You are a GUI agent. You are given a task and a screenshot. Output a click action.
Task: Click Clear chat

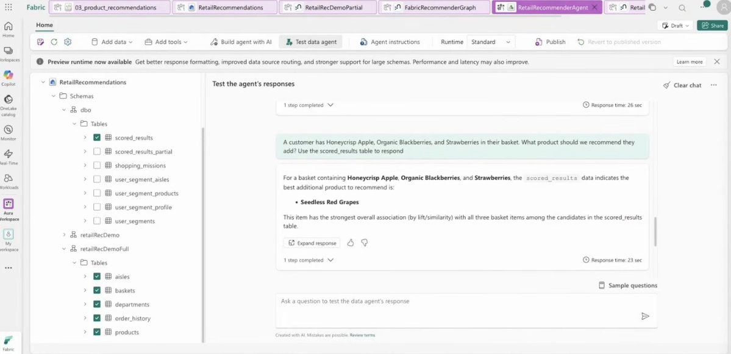pos(682,85)
